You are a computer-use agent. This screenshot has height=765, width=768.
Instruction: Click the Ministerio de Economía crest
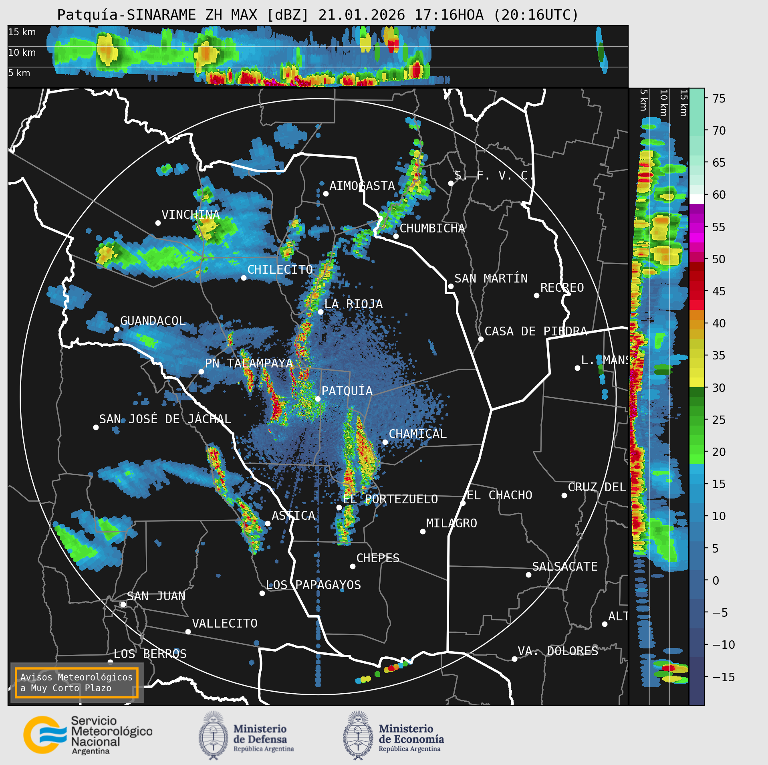pyautogui.click(x=358, y=736)
